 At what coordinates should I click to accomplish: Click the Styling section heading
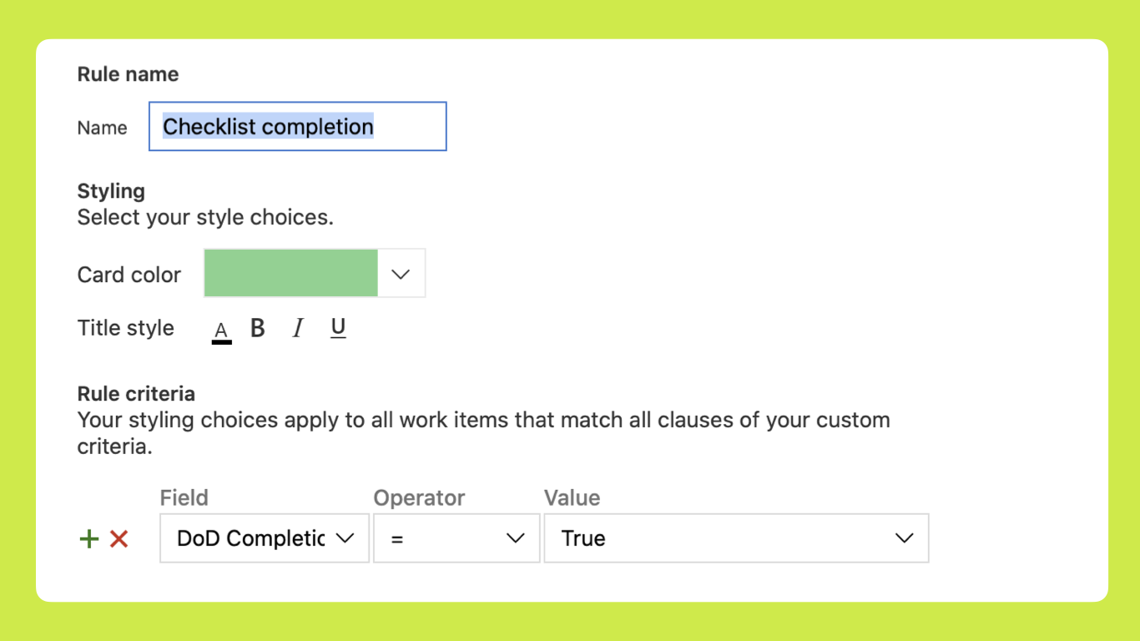click(111, 191)
